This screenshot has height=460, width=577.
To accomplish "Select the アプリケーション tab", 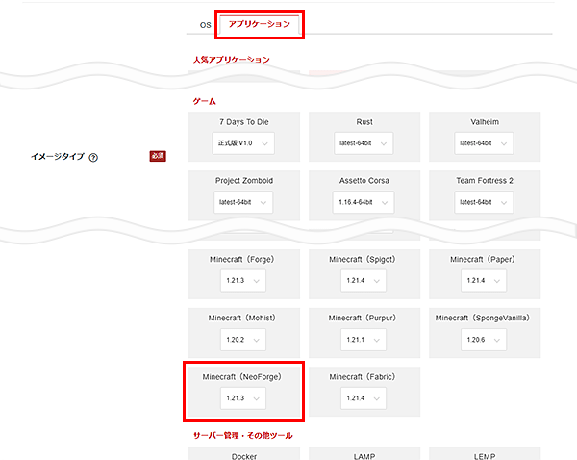I will [261, 24].
